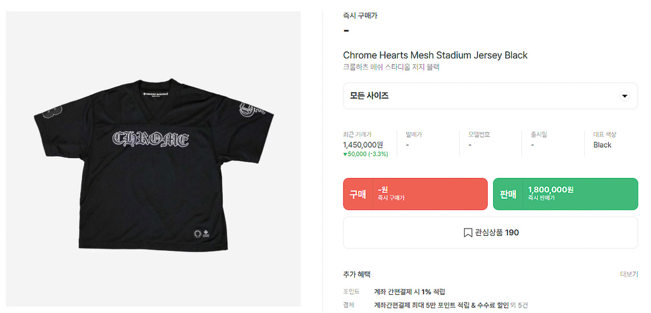Screen dimensions: 651x313
Task: Click the green price-drop triangle indicator
Action: pyautogui.click(x=345, y=154)
